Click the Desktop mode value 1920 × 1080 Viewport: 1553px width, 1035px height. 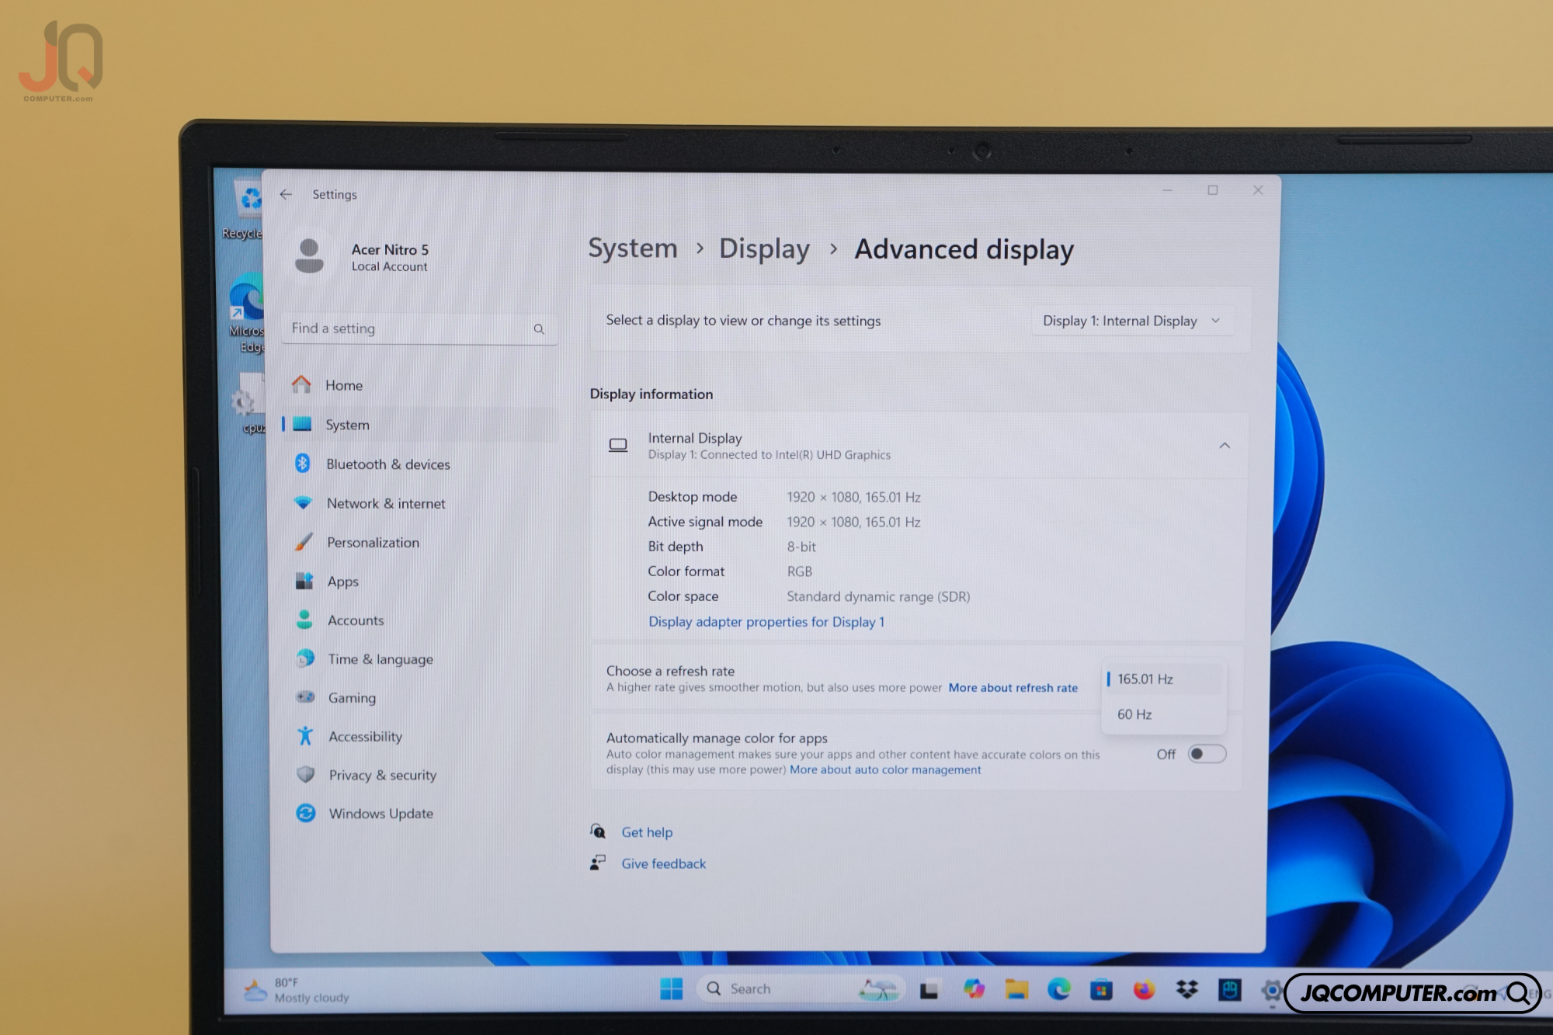854,497
